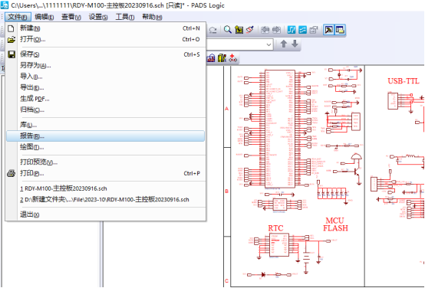This screenshot has height=288, width=425.
Task: Open the 文件 menu
Action: click(18, 17)
